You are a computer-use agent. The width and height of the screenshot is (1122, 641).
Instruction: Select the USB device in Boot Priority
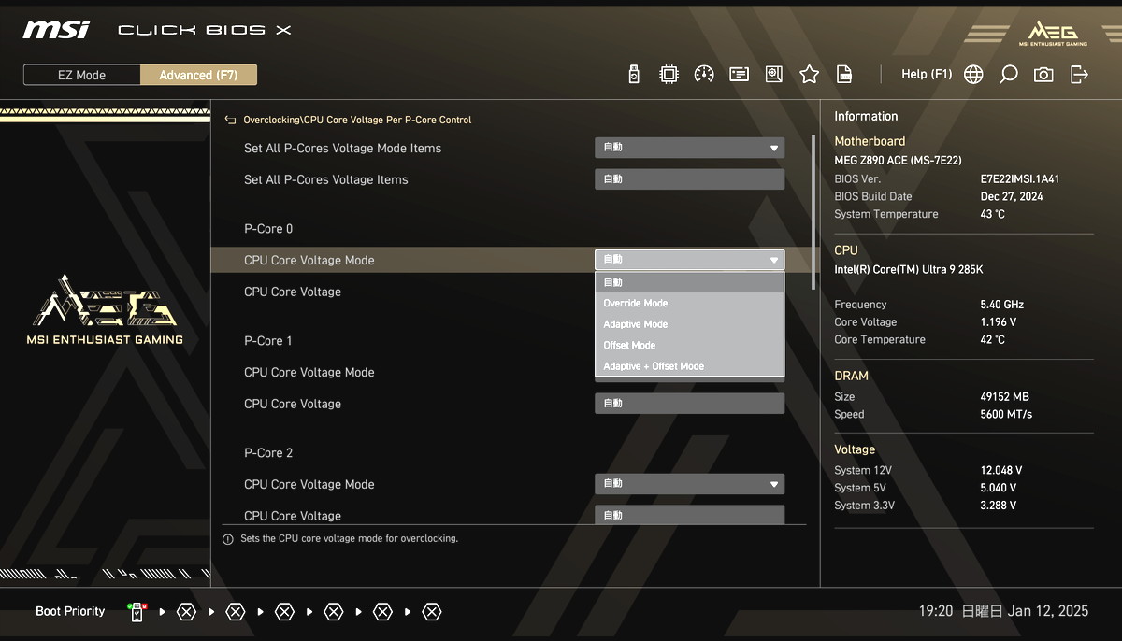click(137, 612)
